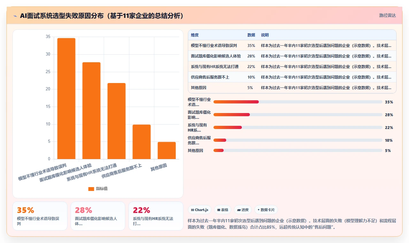Click the x-axis label 其他原因
Viewport: 409px width, 243px height.
[159, 168]
